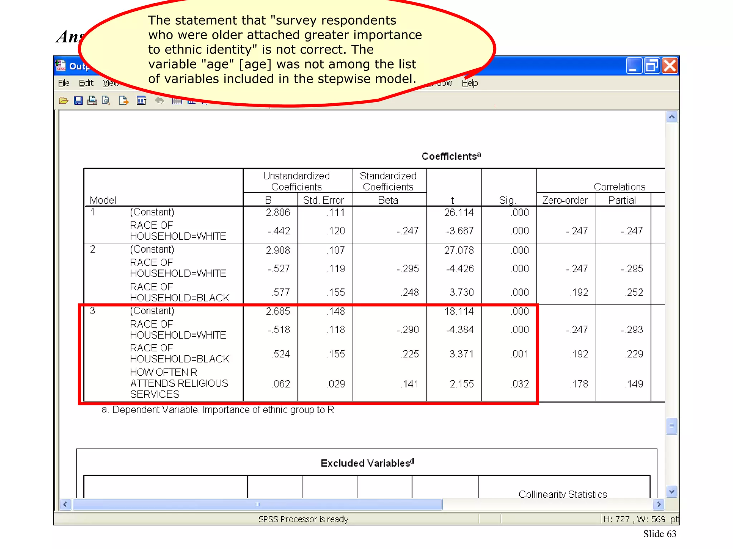Select the Standardized Coefficients header
Image resolution: width=733 pixels, height=549 pixels.
388,181
